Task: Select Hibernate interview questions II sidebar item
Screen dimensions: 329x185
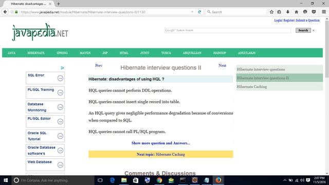Action: tap(280, 78)
